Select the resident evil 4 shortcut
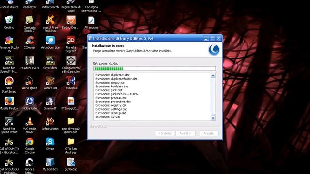Screen dimensions: 310x174 coord(30,60)
